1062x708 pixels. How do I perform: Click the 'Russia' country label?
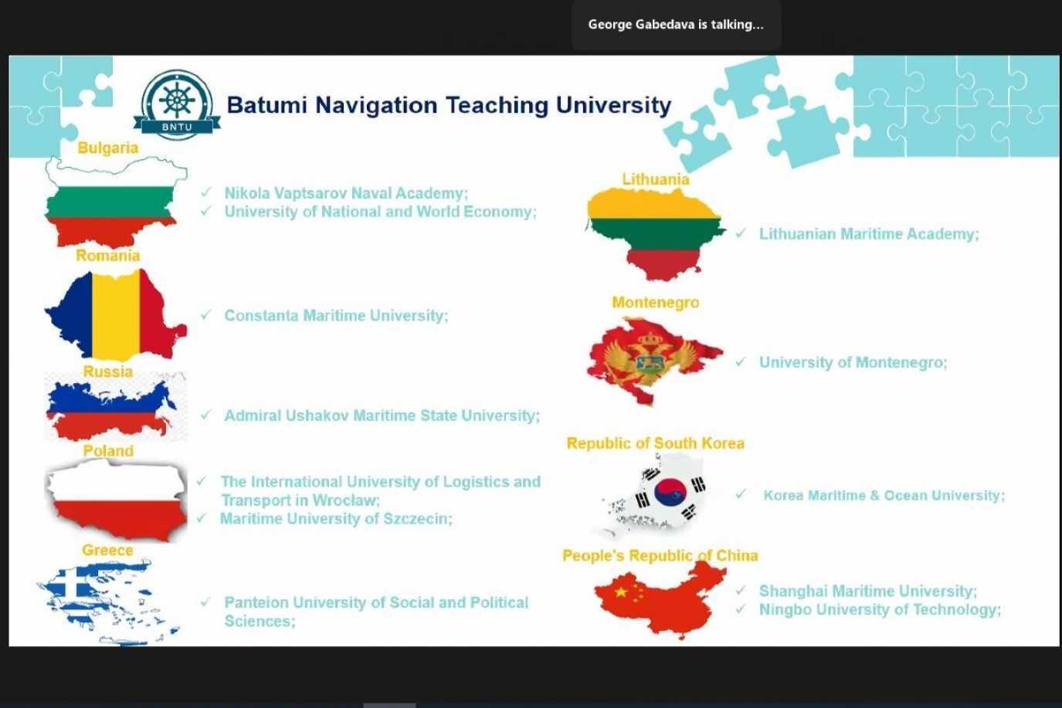[x=108, y=371]
